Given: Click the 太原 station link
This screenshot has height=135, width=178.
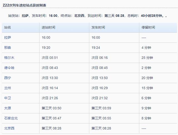Looking at the screenshot, I should tap(8, 108).
